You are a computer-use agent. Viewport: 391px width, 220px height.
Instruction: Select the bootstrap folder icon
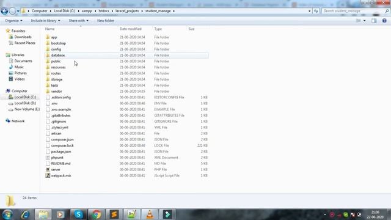[x=48, y=43]
